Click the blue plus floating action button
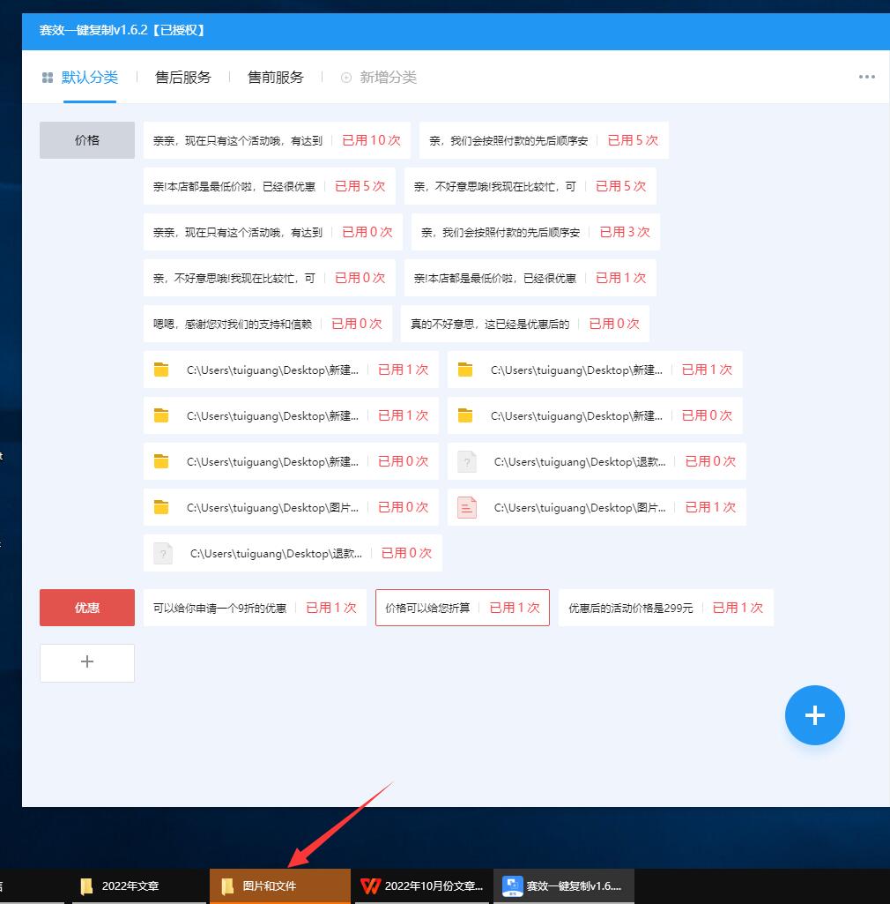890x904 pixels. [x=814, y=715]
